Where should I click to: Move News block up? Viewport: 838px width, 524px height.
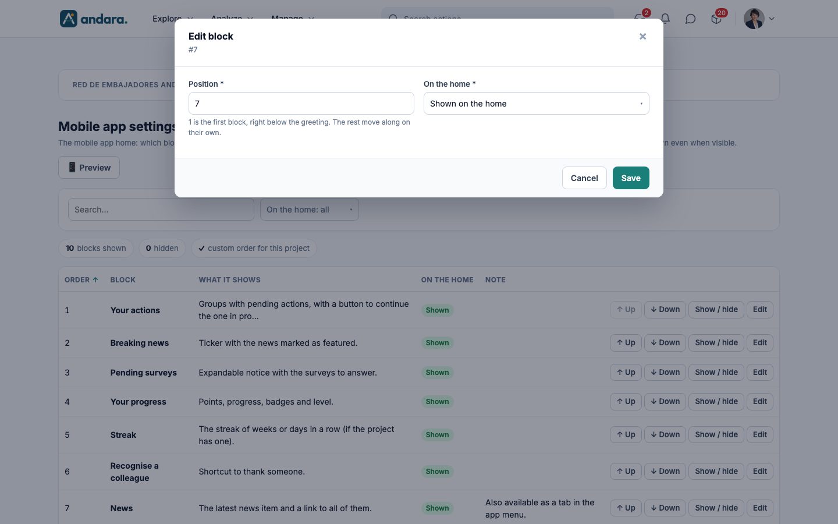626,508
